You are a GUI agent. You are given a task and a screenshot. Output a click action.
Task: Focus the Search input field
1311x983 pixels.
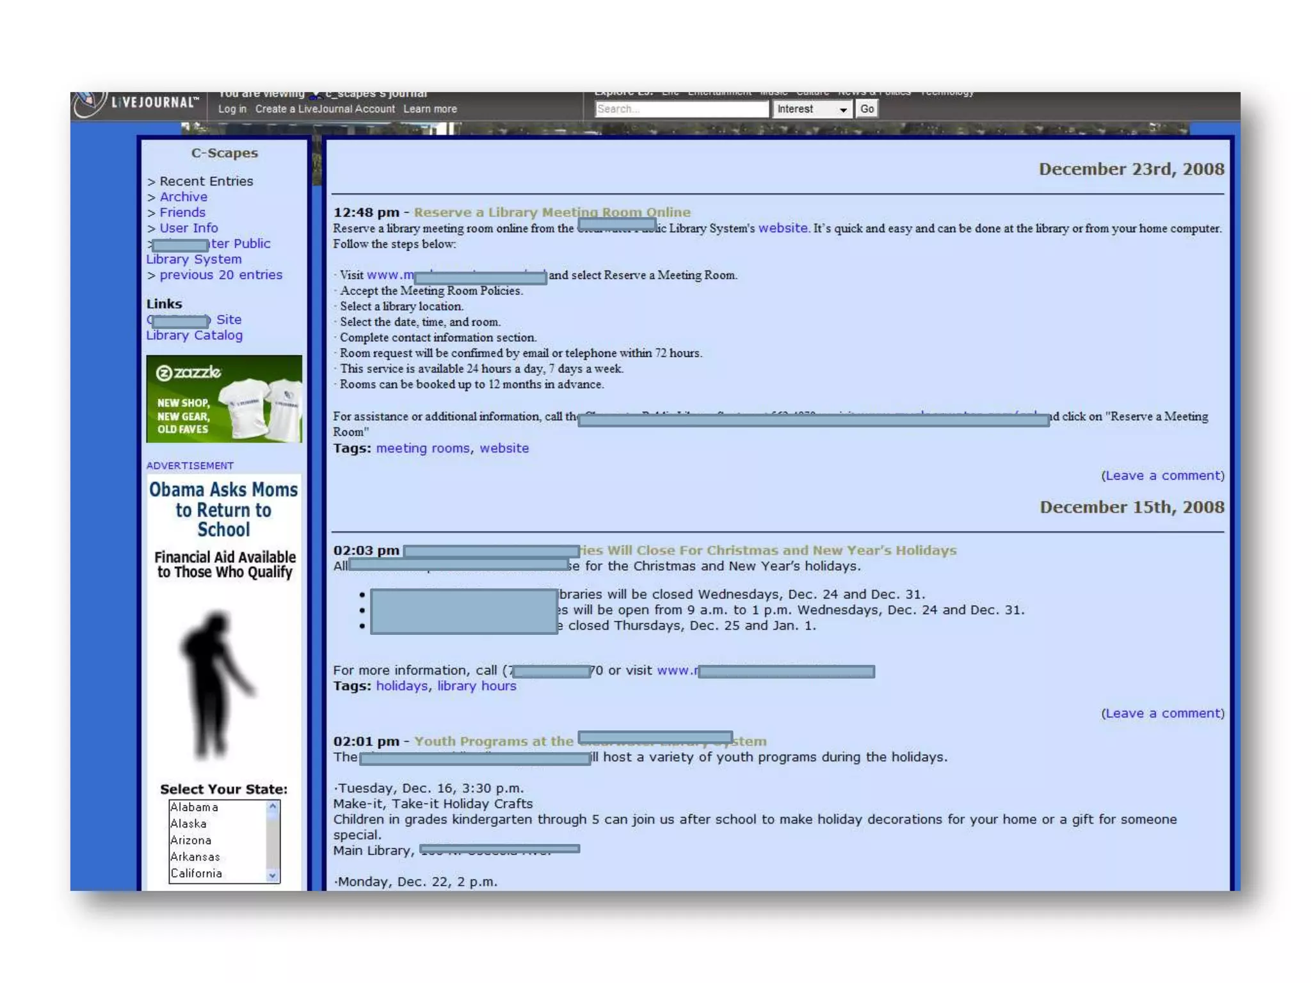click(681, 109)
